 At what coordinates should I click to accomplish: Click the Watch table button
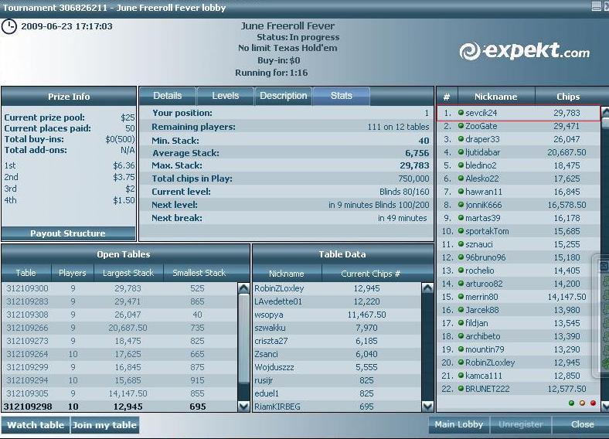[36, 425]
